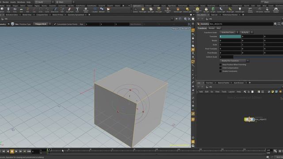
Task: Open the parameter pane gear menu
Action: pos(275,24)
